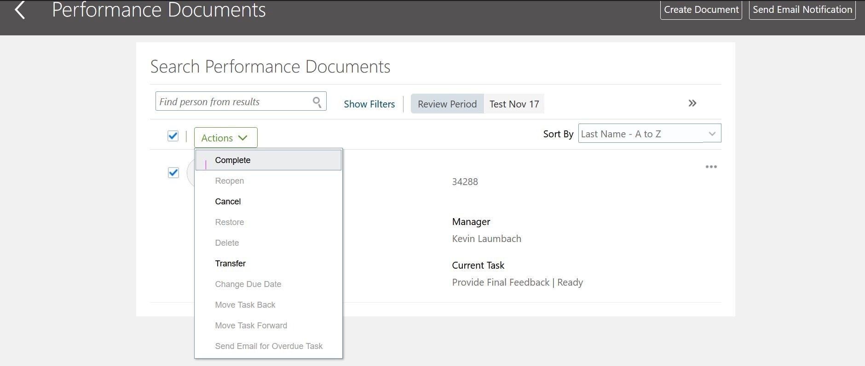Select Transfer from the menu
This screenshot has height=366, width=865.
[230, 264]
